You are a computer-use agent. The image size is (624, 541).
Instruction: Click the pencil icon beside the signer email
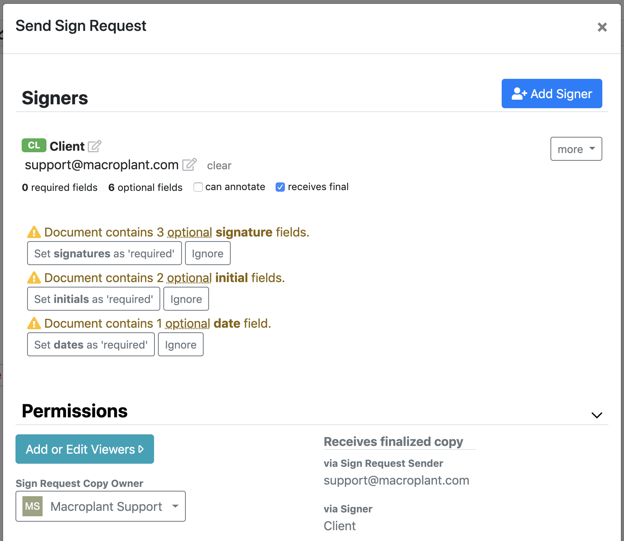(x=190, y=164)
